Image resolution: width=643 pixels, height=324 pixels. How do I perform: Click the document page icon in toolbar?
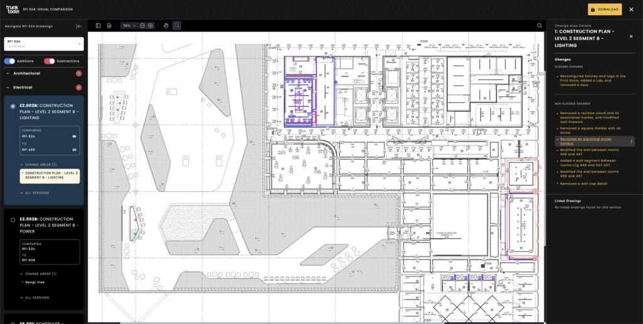pos(109,26)
